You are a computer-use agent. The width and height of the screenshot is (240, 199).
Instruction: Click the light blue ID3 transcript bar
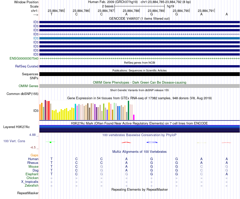click(x=139, y=38)
